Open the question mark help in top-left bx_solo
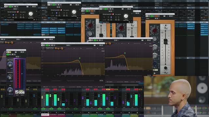Image resolution: width=209 pixels, height=117 pixels. coord(37,19)
